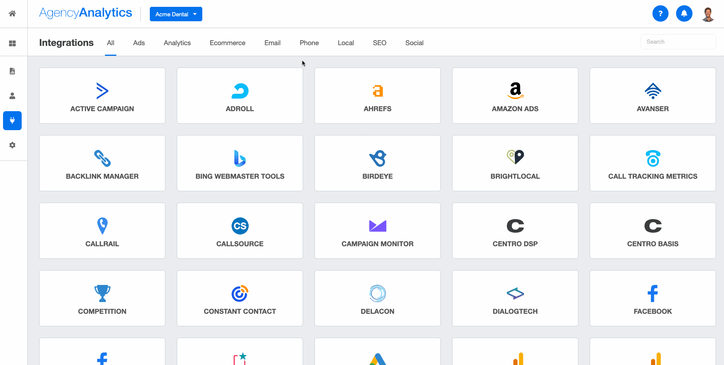The image size is (724, 365).
Task: Click the integrations plug icon
Action: tap(12, 121)
